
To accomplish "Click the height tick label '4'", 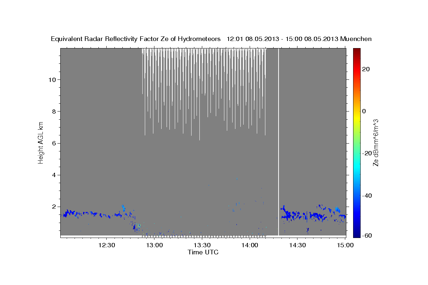I will coord(53,175).
